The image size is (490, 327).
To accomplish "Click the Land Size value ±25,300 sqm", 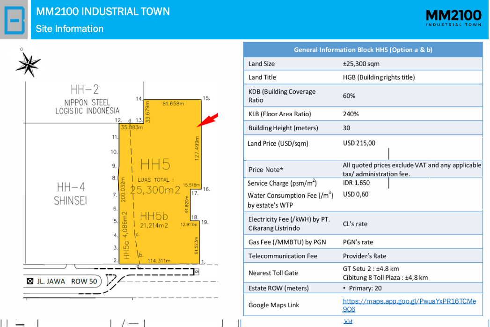I will [x=361, y=64].
